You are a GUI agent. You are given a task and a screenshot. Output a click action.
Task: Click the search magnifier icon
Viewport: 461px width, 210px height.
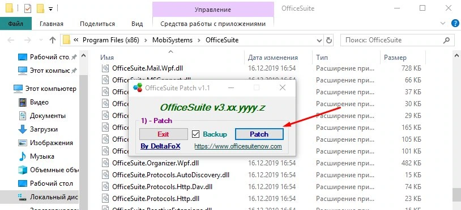[446, 40]
